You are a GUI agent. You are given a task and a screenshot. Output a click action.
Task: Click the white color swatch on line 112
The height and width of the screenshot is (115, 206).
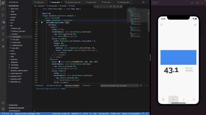(x=59, y=62)
